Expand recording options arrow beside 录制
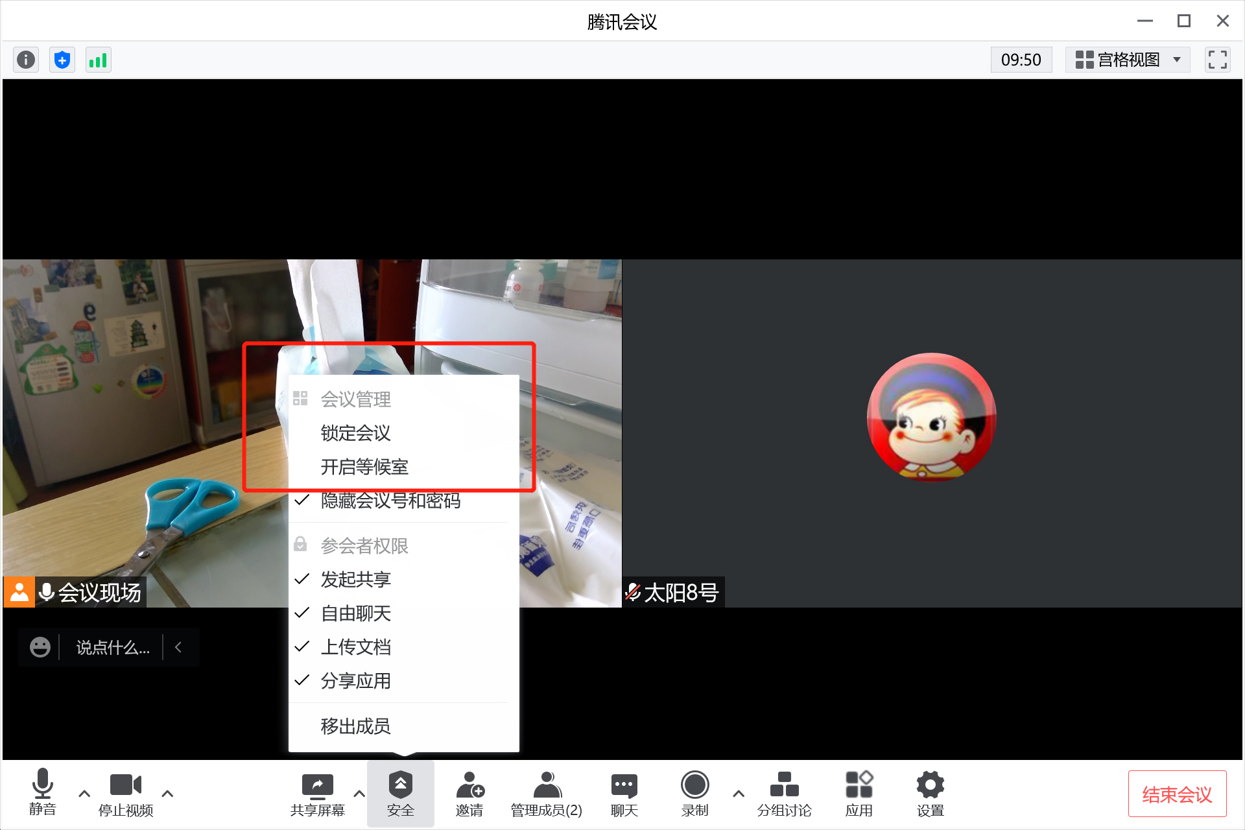The height and width of the screenshot is (830, 1245). tap(738, 793)
